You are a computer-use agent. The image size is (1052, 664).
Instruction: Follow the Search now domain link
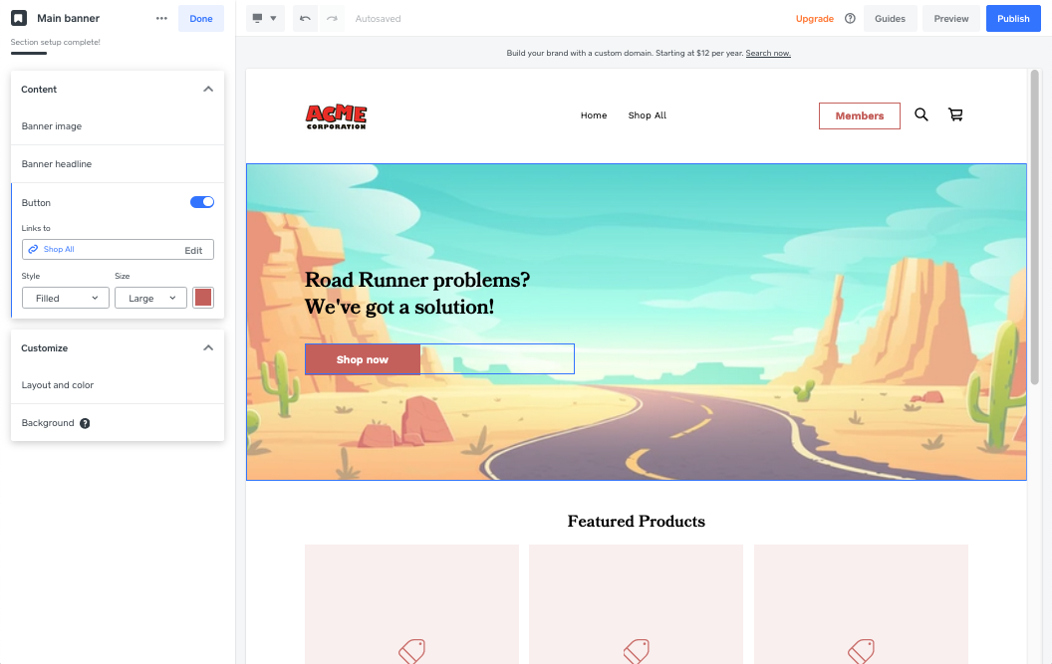tap(768, 53)
